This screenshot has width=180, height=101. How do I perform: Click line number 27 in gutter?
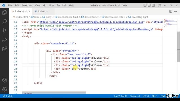click(x=16, y=83)
